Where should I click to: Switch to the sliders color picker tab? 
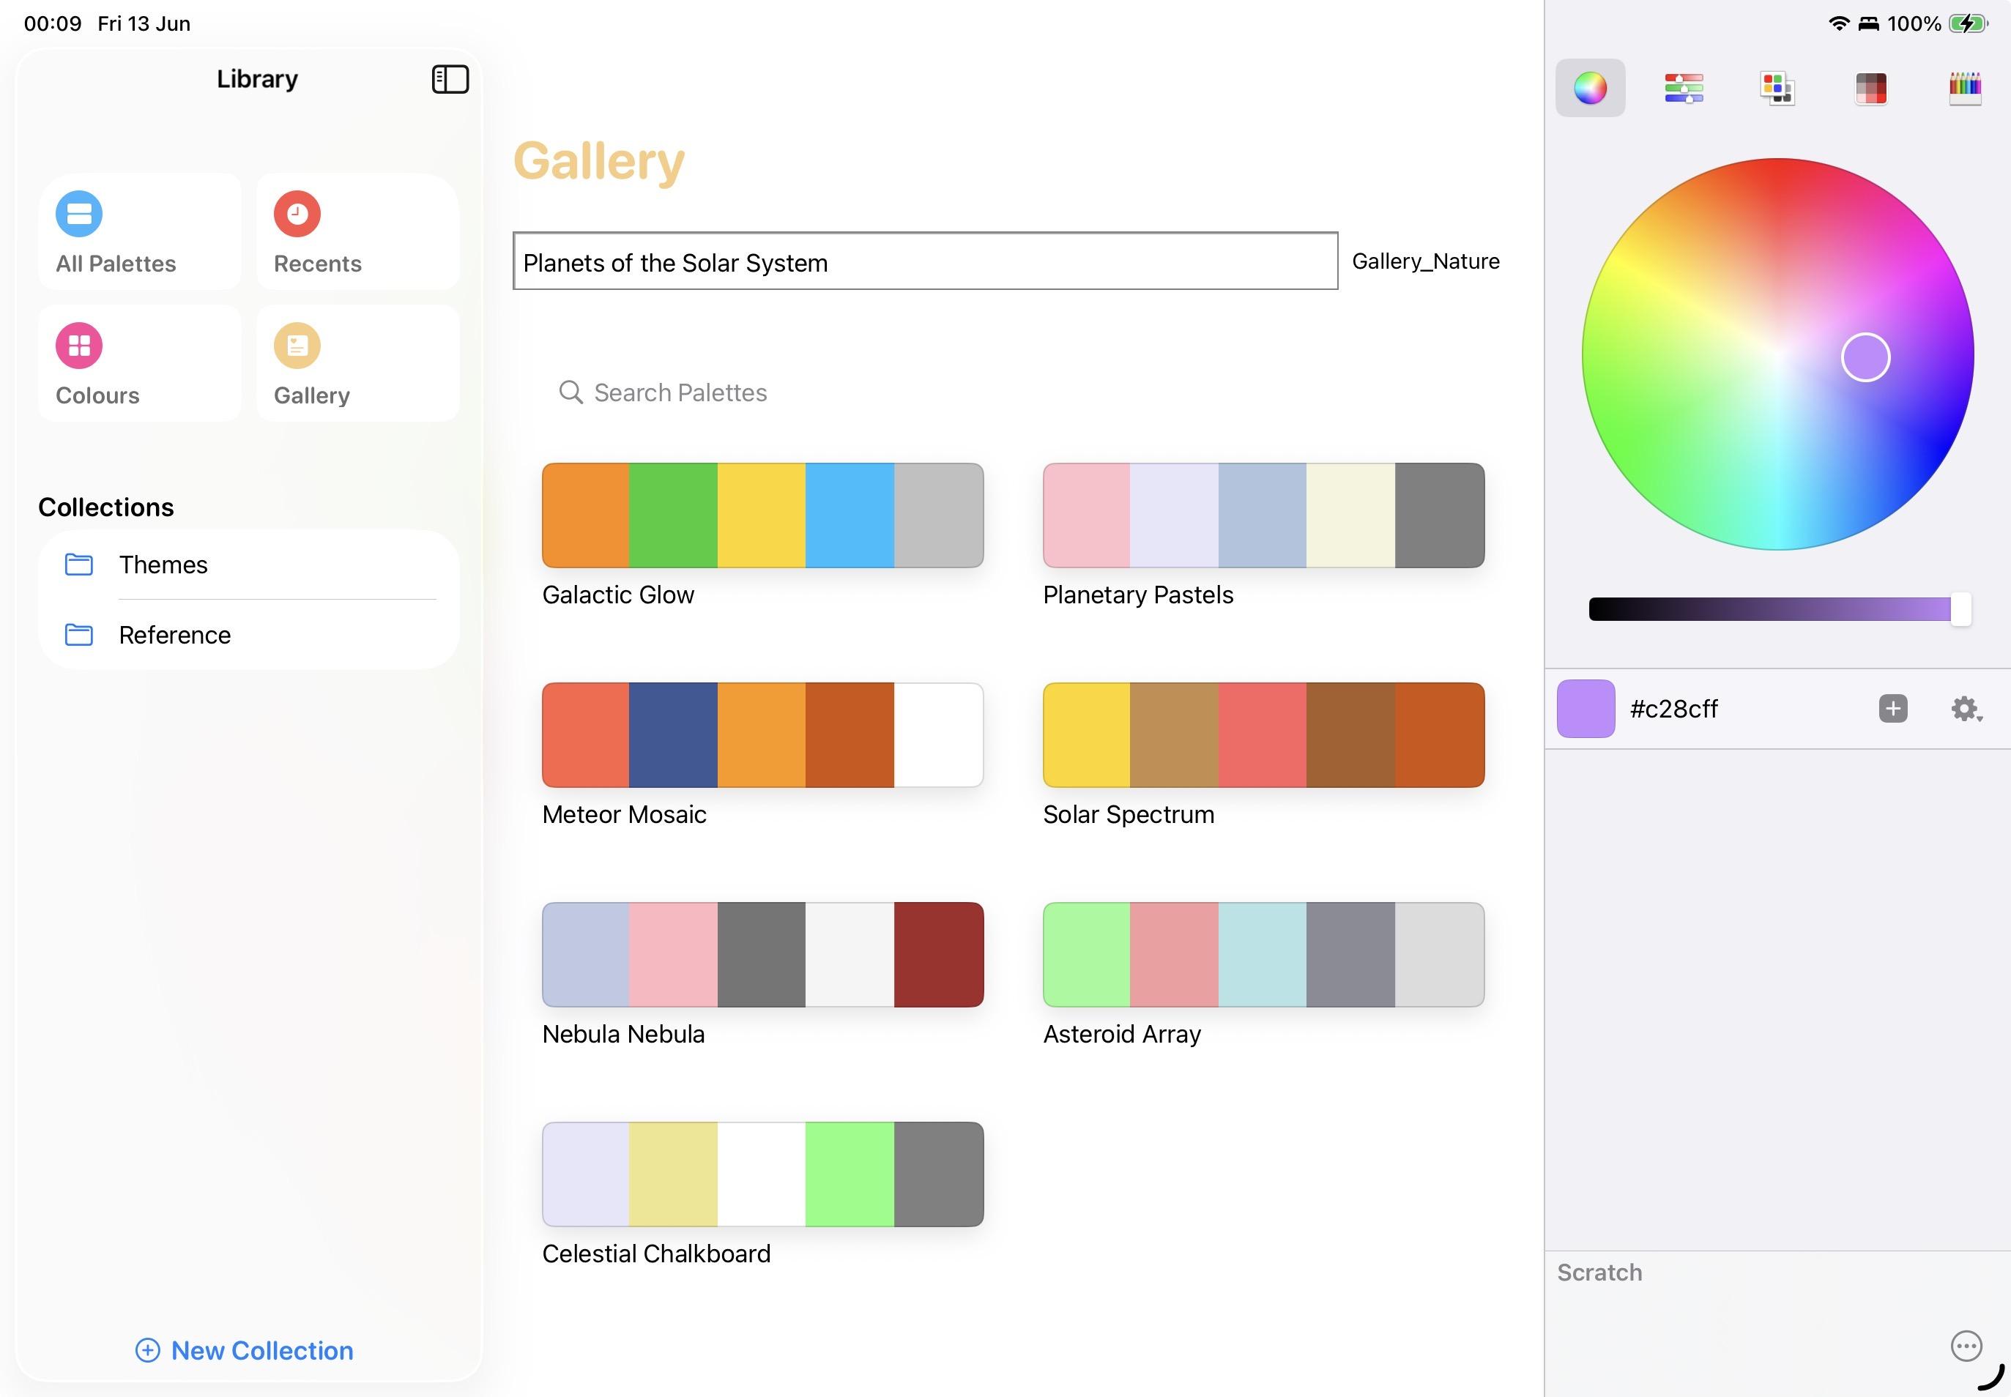(1684, 88)
